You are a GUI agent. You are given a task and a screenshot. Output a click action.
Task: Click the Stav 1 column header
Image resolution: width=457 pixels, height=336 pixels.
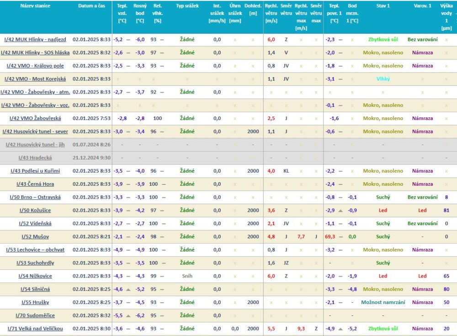[x=383, y=6]
